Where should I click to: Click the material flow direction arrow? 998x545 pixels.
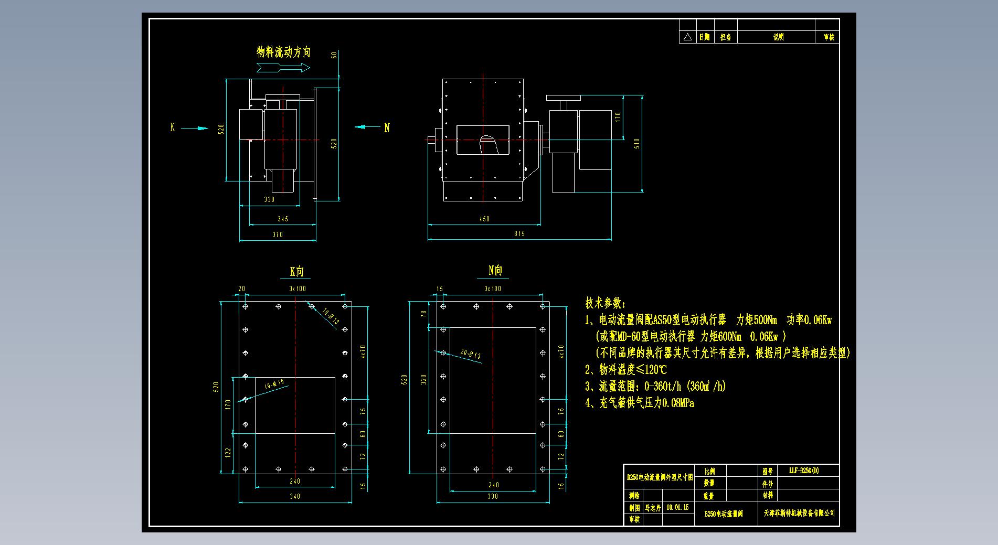pyautogui.click(x=283, y=68)
